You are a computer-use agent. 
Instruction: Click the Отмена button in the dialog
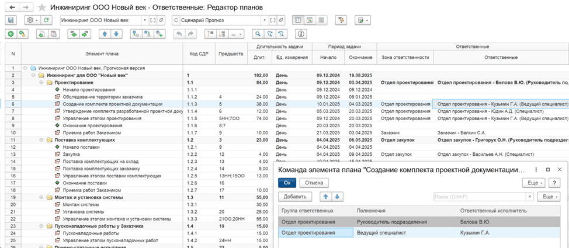pos(314,183)
